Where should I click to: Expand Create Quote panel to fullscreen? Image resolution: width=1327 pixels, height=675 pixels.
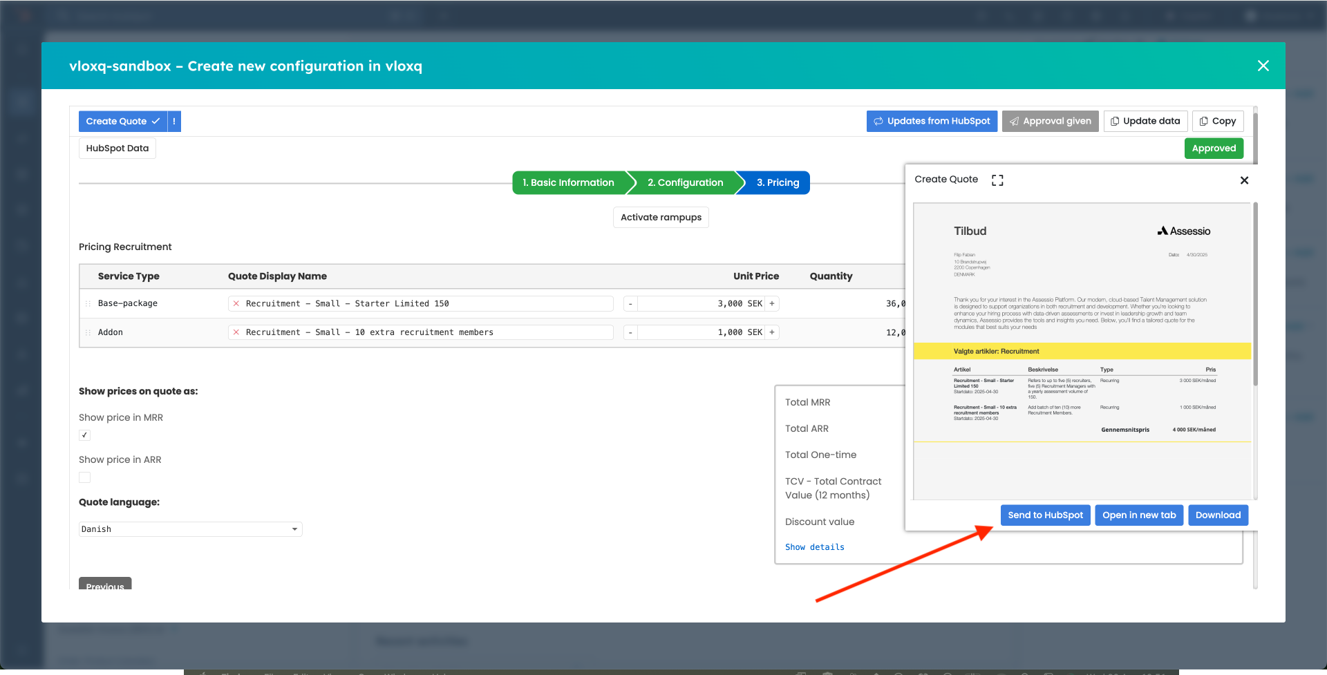coord(997,180)
